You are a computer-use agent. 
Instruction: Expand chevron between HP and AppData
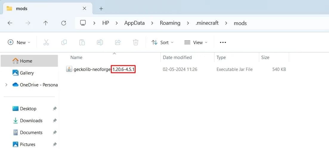pos(116,23)
